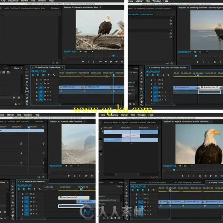Select the Selection tool in Multiple Edit Points window
223x223 pixels.
(126, 183)
